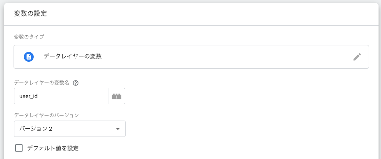Viewport: 381px width, 159px height.
Task: Click on the user_id text
Action: (28, 96)
